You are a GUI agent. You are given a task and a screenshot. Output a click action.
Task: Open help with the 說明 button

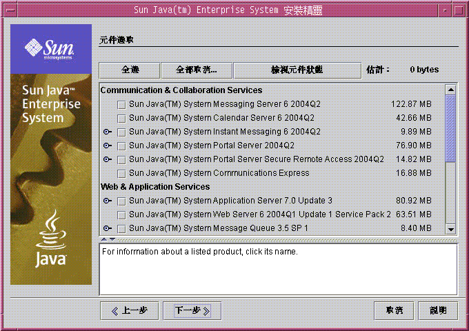tap(438, 311)
